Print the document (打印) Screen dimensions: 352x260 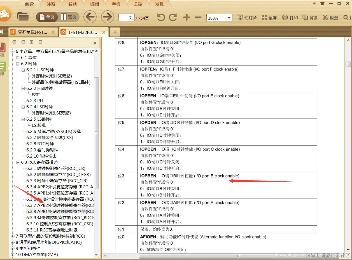pyautogui.click(x=290, y=18)
